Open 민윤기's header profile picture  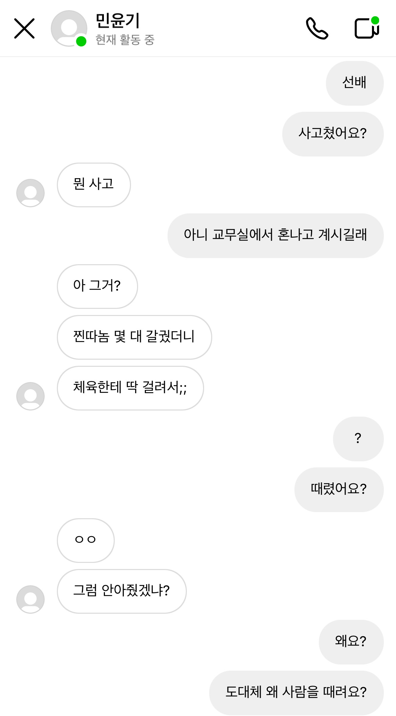69,28
